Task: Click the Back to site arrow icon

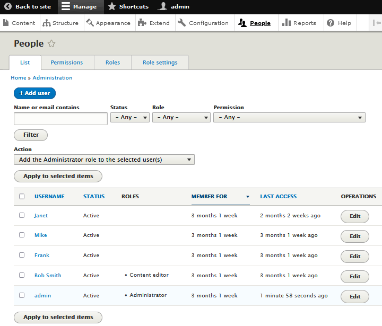Action: [x=8, y=7]
